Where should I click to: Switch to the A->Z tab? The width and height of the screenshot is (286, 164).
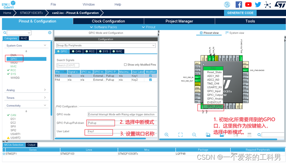(x=24, y=38)
